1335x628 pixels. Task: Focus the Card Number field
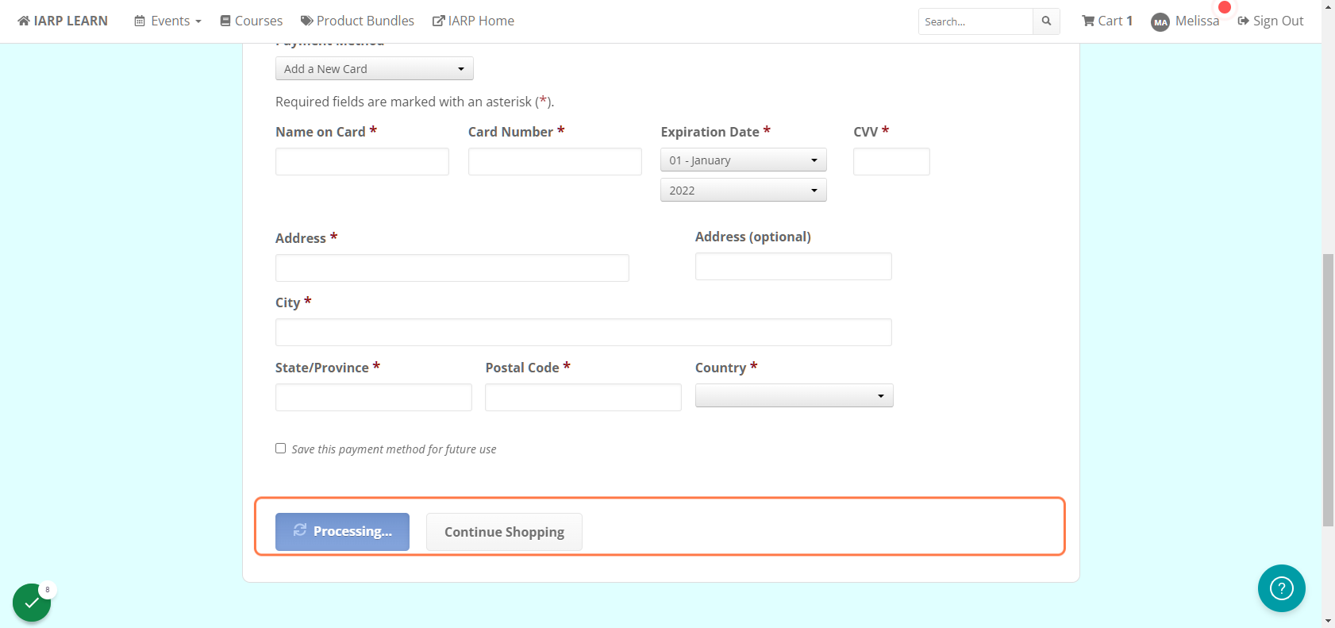[x=555, y=162]
